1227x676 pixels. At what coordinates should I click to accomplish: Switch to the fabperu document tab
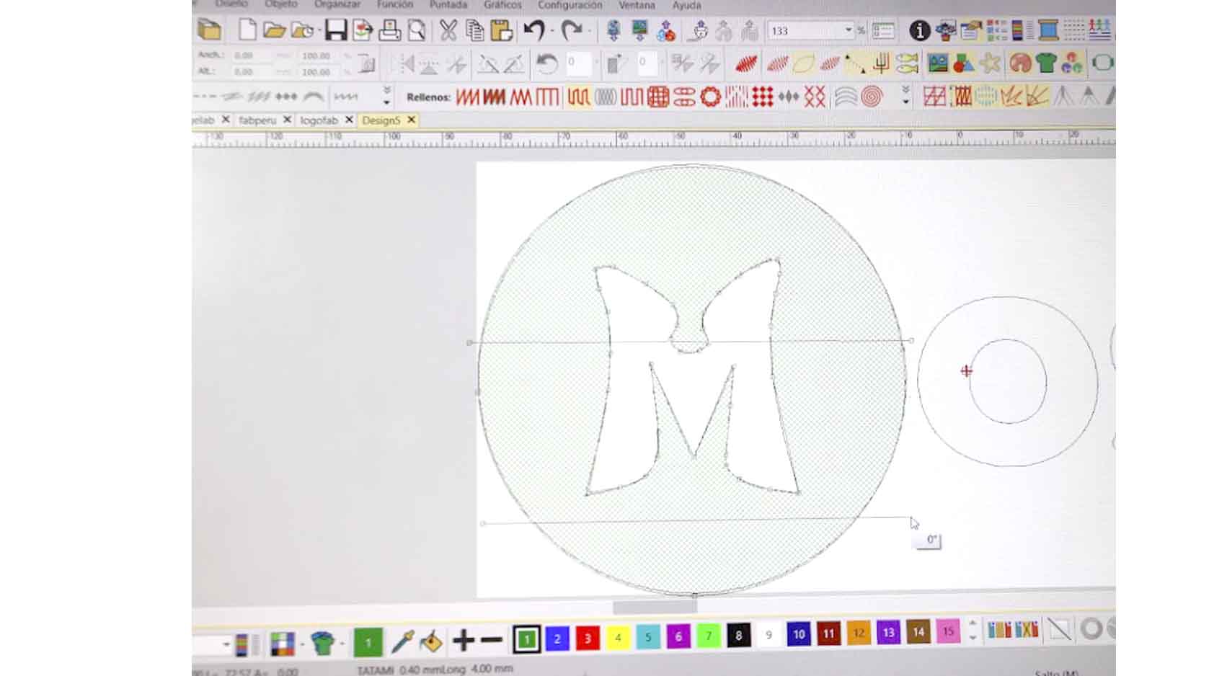point(257,120)
